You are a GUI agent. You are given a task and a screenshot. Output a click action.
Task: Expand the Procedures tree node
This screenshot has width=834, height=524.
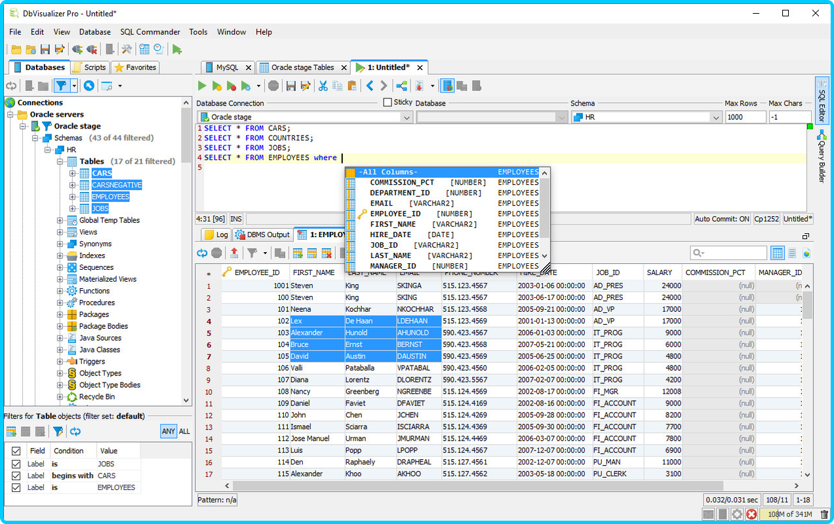60,303
